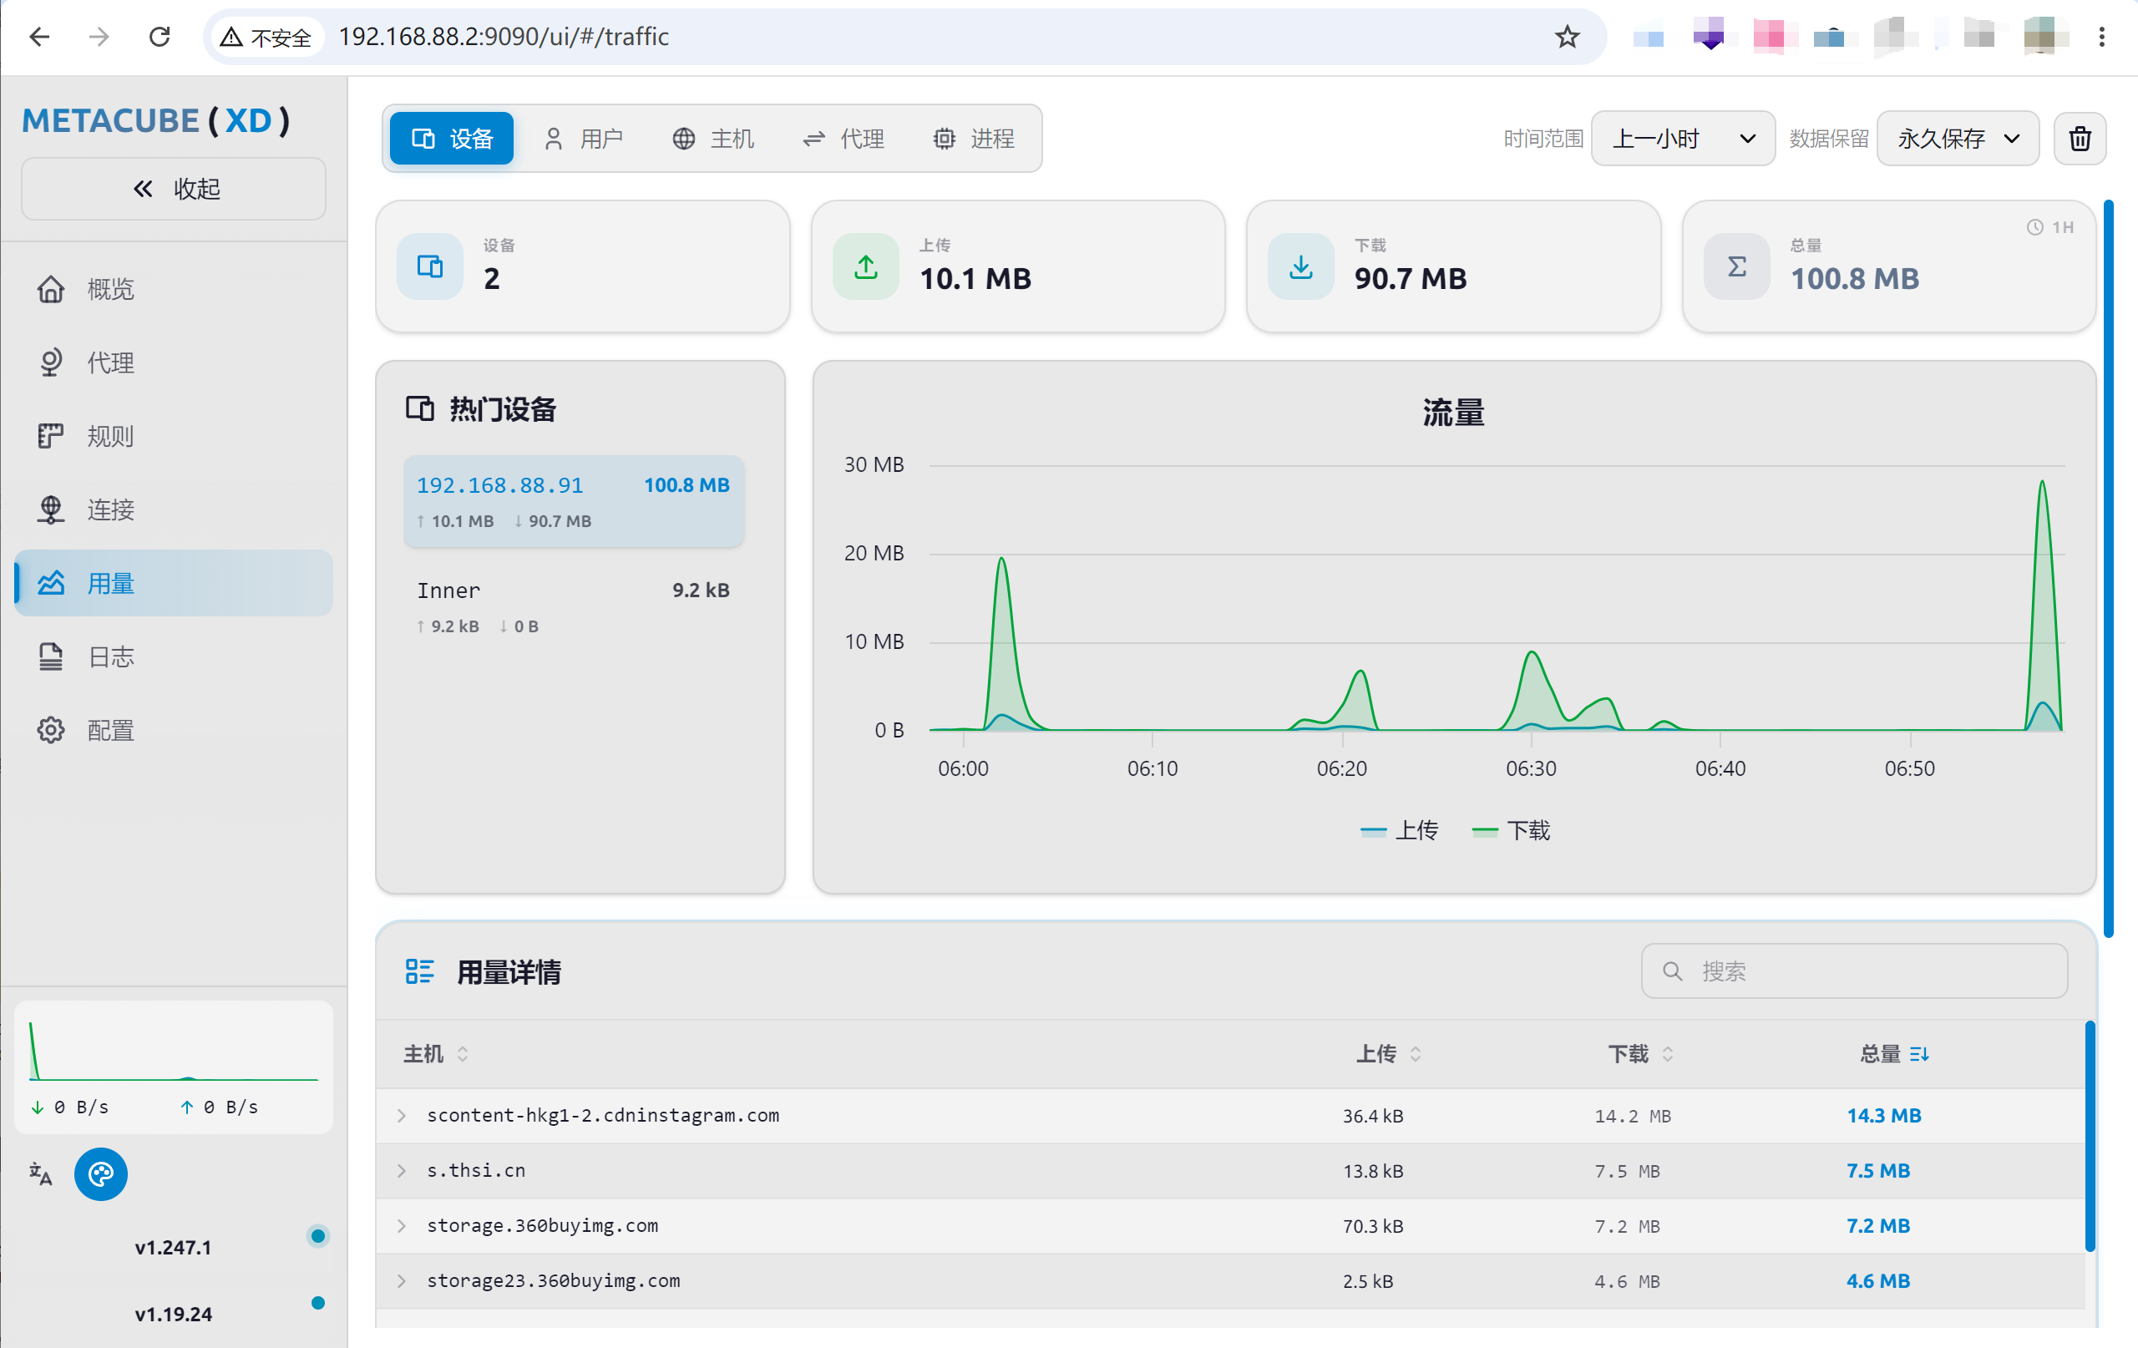
Task: Select device 192.168.88.91 in 热门设备
Action: pos(574,501)
